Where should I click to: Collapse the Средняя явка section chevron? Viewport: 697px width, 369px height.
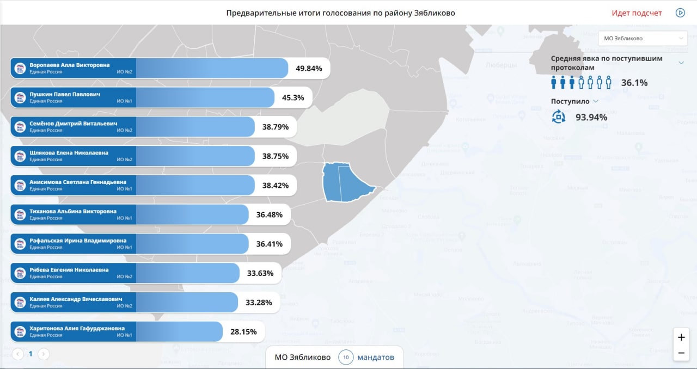point(681,63)
